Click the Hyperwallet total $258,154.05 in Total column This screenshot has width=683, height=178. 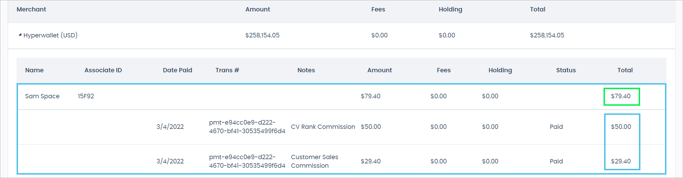(x=547, y=35)
